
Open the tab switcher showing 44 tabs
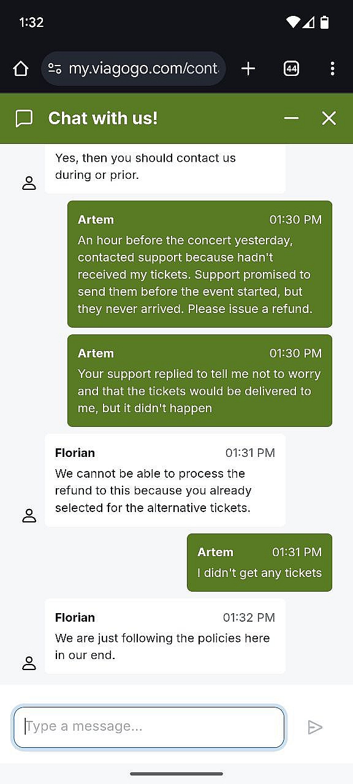coord(292,69)
